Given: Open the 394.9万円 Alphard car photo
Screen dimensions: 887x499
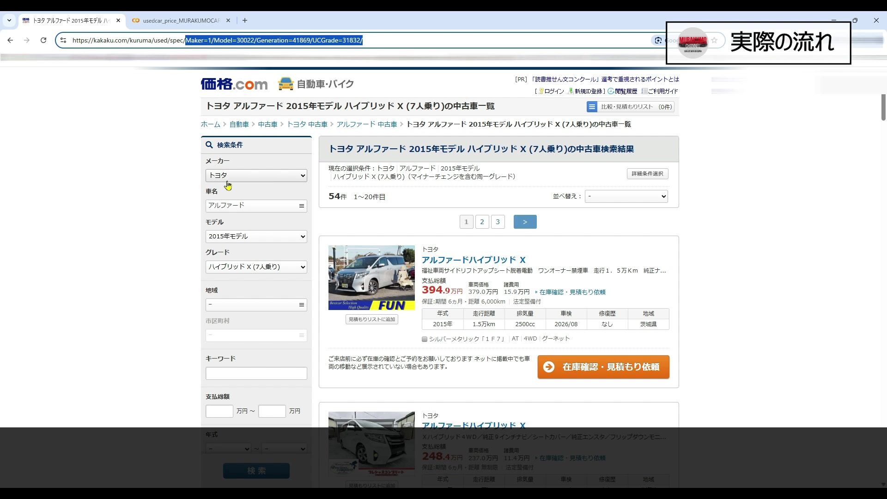Looking at the screenshot, I should (x=371, y=278).
